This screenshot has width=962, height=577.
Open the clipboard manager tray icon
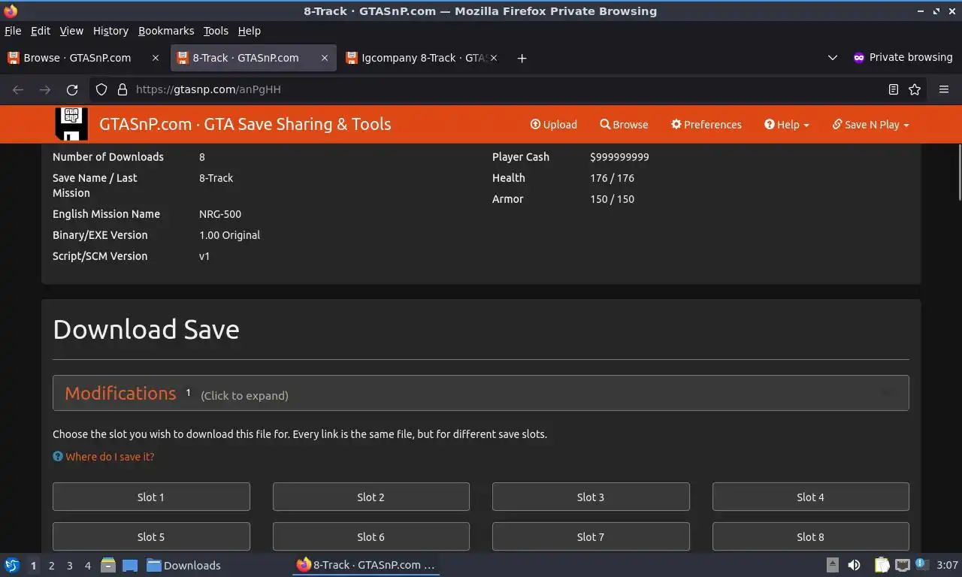[x=881, y=565]
